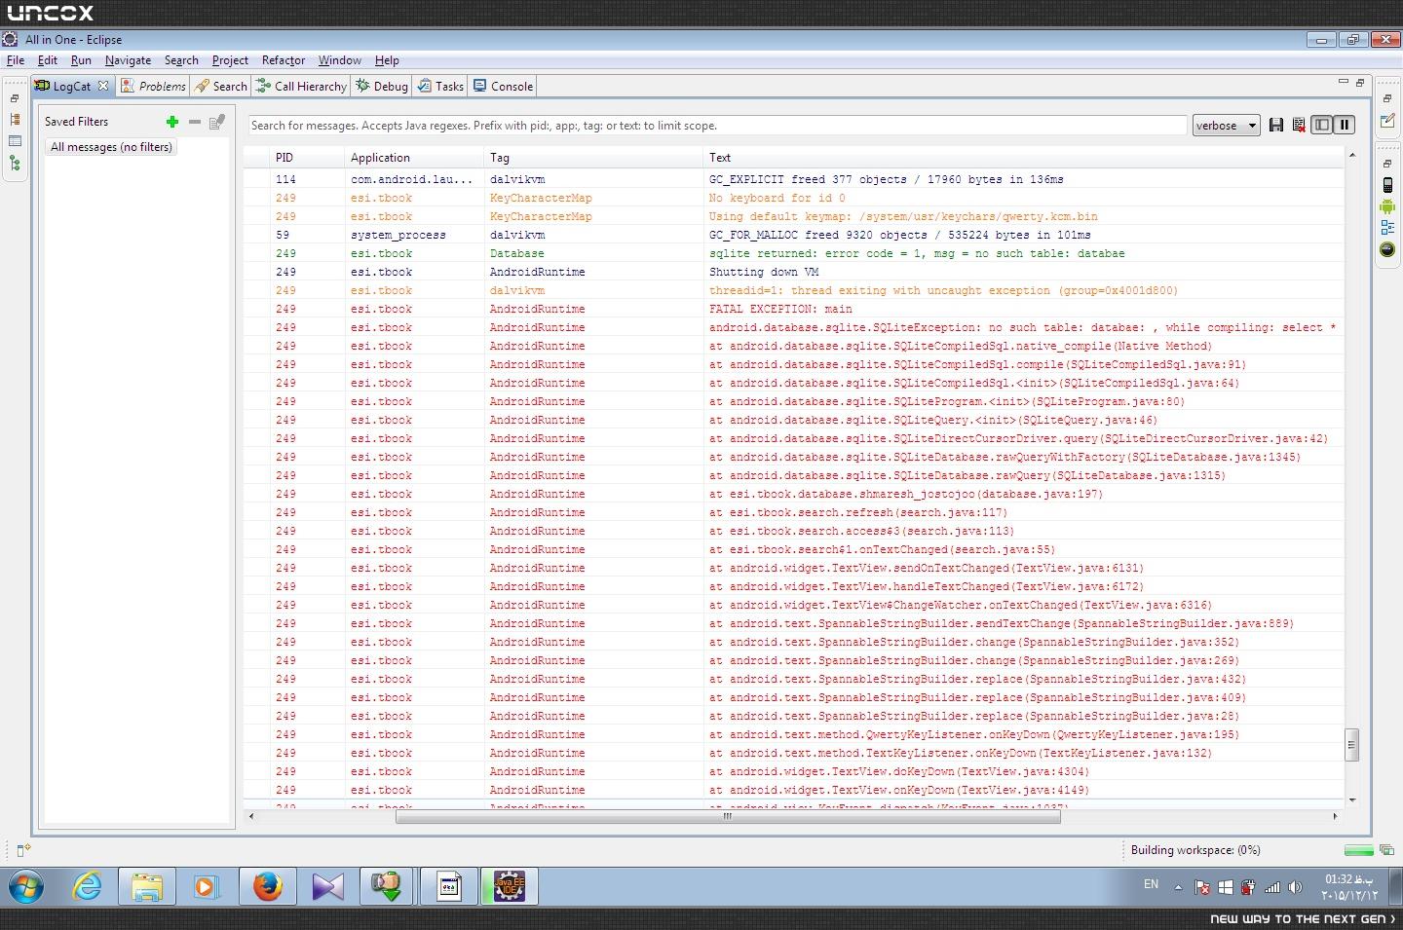Click the Building workspace progress bar
This screenshot has height=930, width=1403.
pos(1358,850)
